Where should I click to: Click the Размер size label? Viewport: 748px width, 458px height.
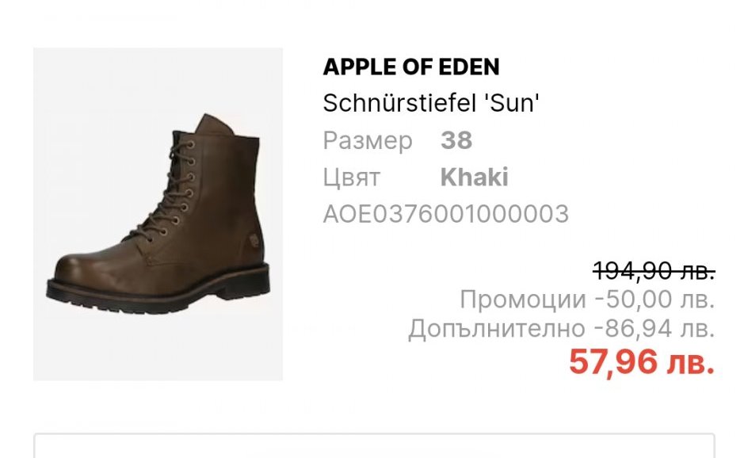click(368, 141)
